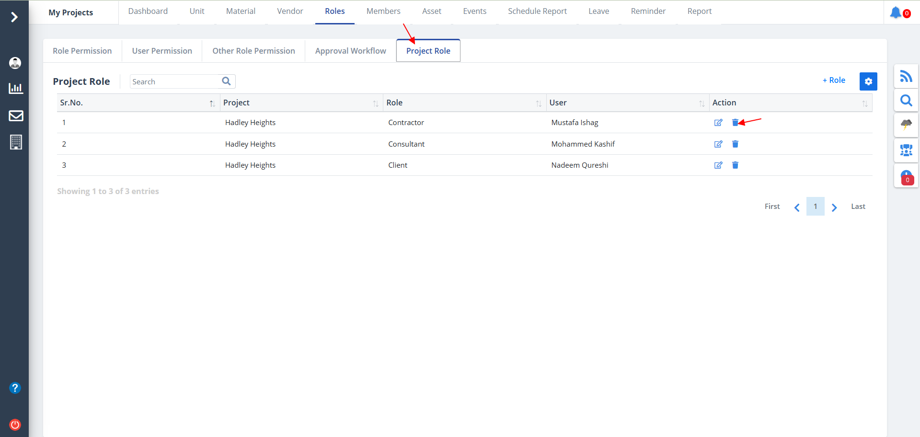This screenshot has width=920, height=437.
Task: Click the Project Role search field
Action: point(174,82)
